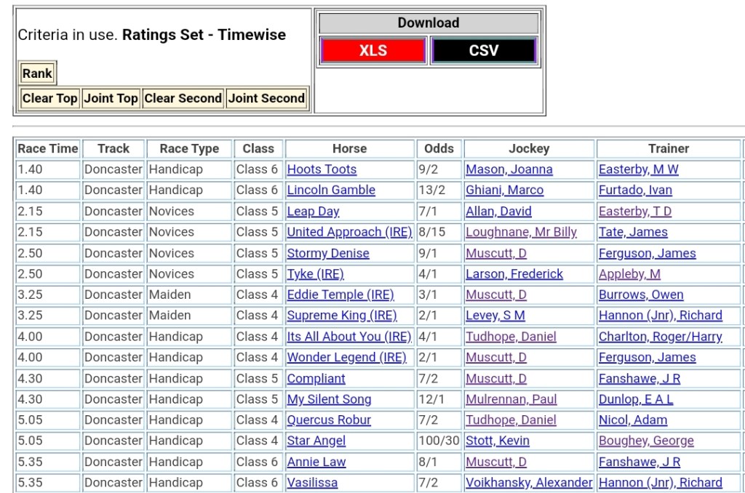The height and width of the screenshot is (493, 745).
Task: View Lincoln Gamble horse details
Action: coord(331,190)
